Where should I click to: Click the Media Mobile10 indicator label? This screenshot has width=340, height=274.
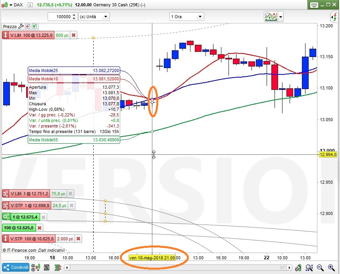74,79
